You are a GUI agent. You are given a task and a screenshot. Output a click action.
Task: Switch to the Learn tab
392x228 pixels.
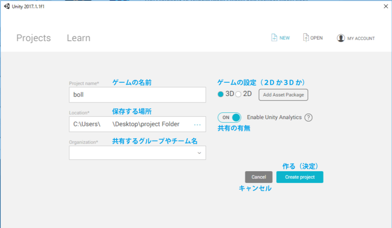78,38
